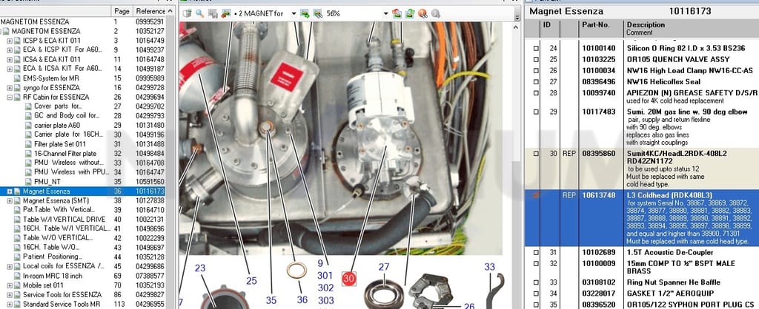Click the magnifier search icon in picture toolbar
This screenshot has height=309, width=759.
coord(199,13)
